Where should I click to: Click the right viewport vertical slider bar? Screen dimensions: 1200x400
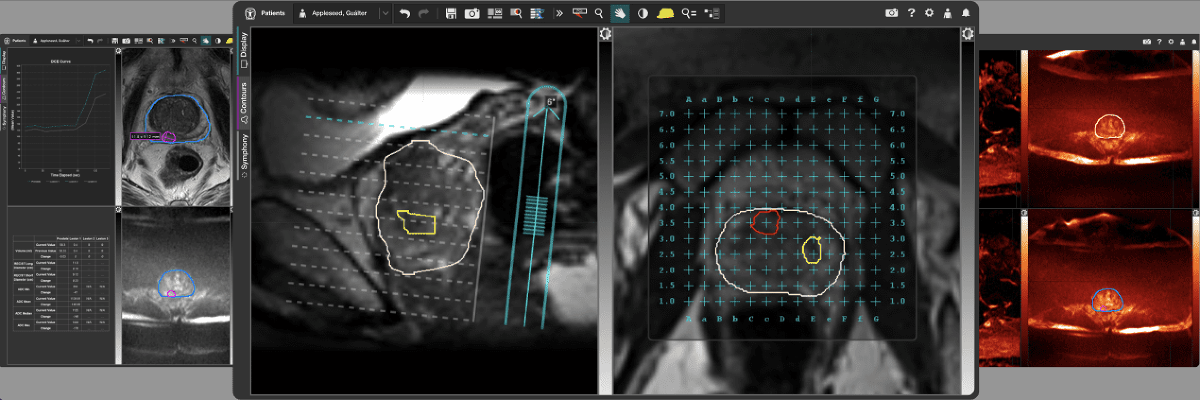pyautogui.click(x=967, y=213)
